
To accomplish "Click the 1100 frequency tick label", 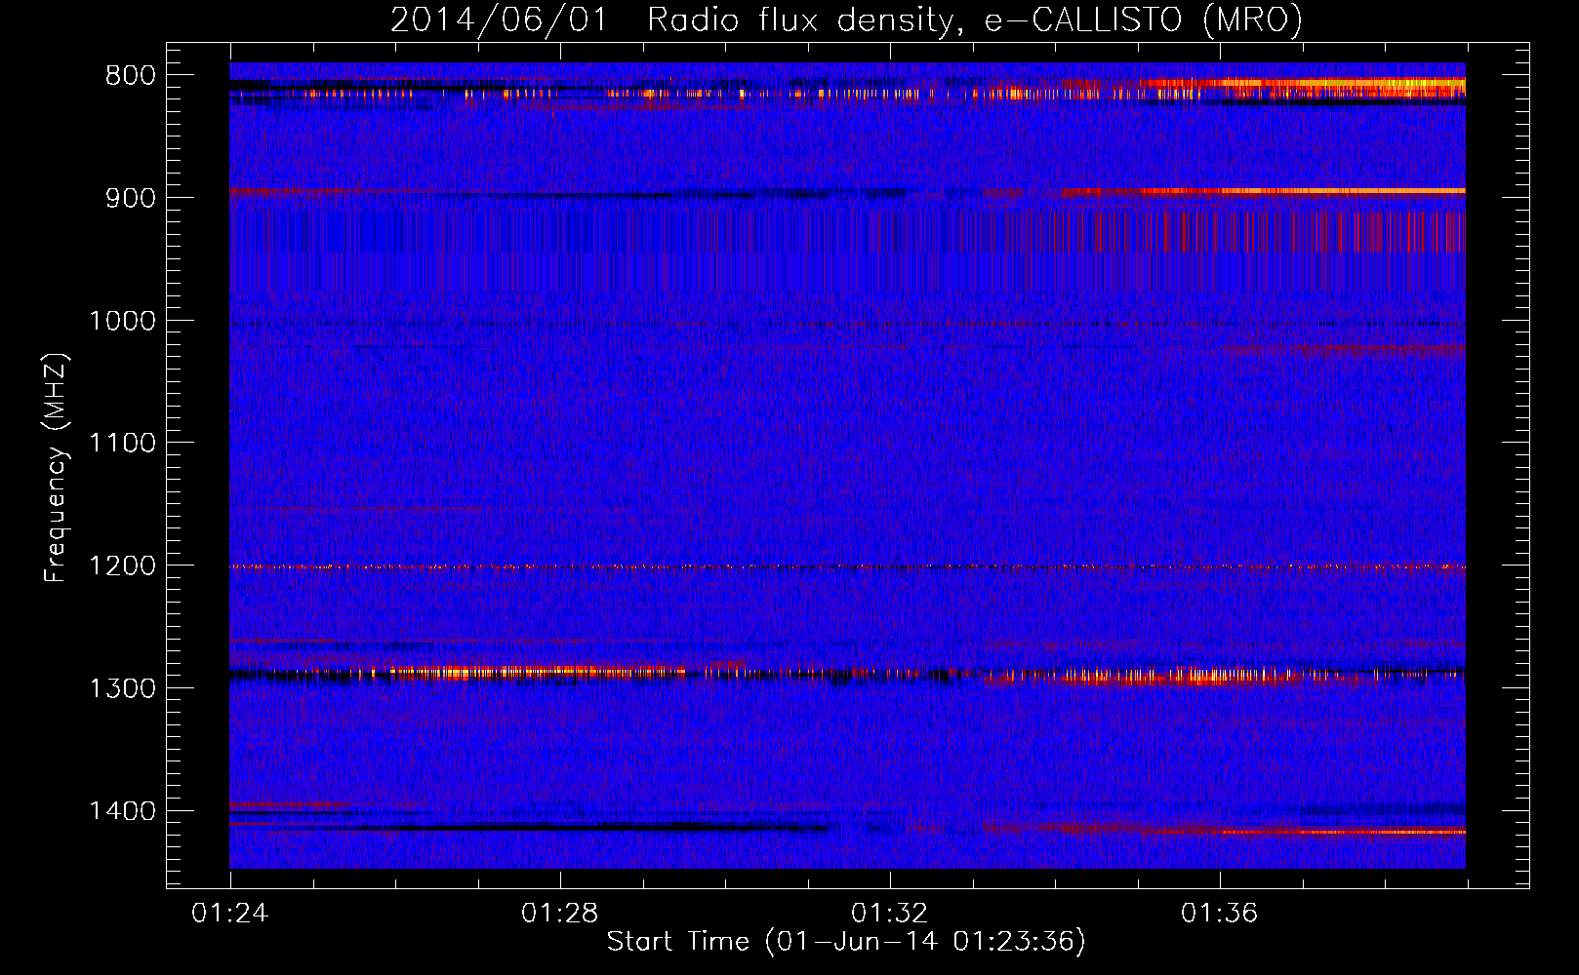I will click(x=122, y=444).
